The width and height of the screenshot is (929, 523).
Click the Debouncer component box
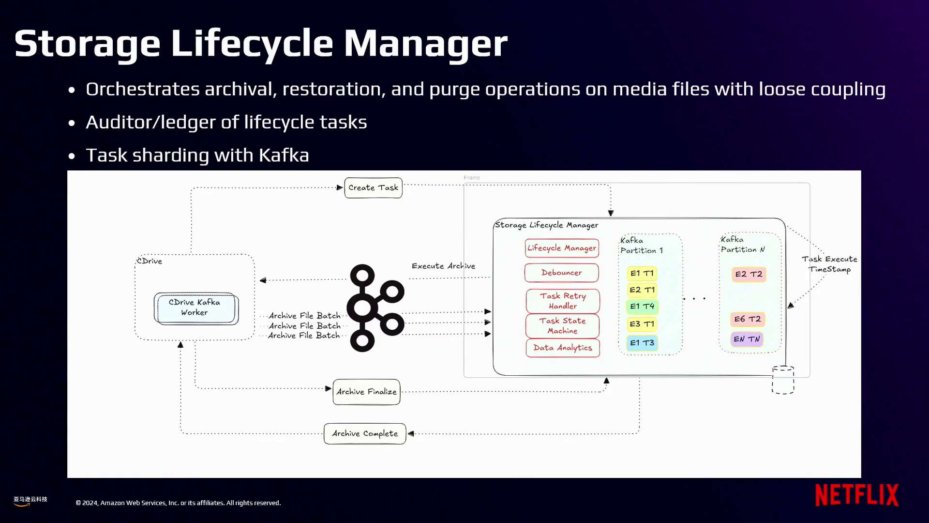561,273
